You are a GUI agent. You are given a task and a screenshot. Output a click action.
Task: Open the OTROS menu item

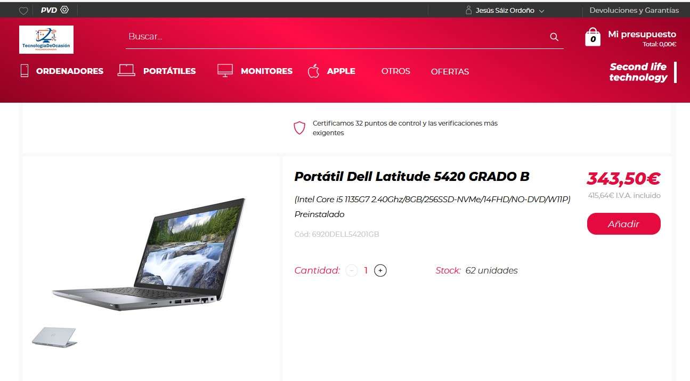point(396,71)
